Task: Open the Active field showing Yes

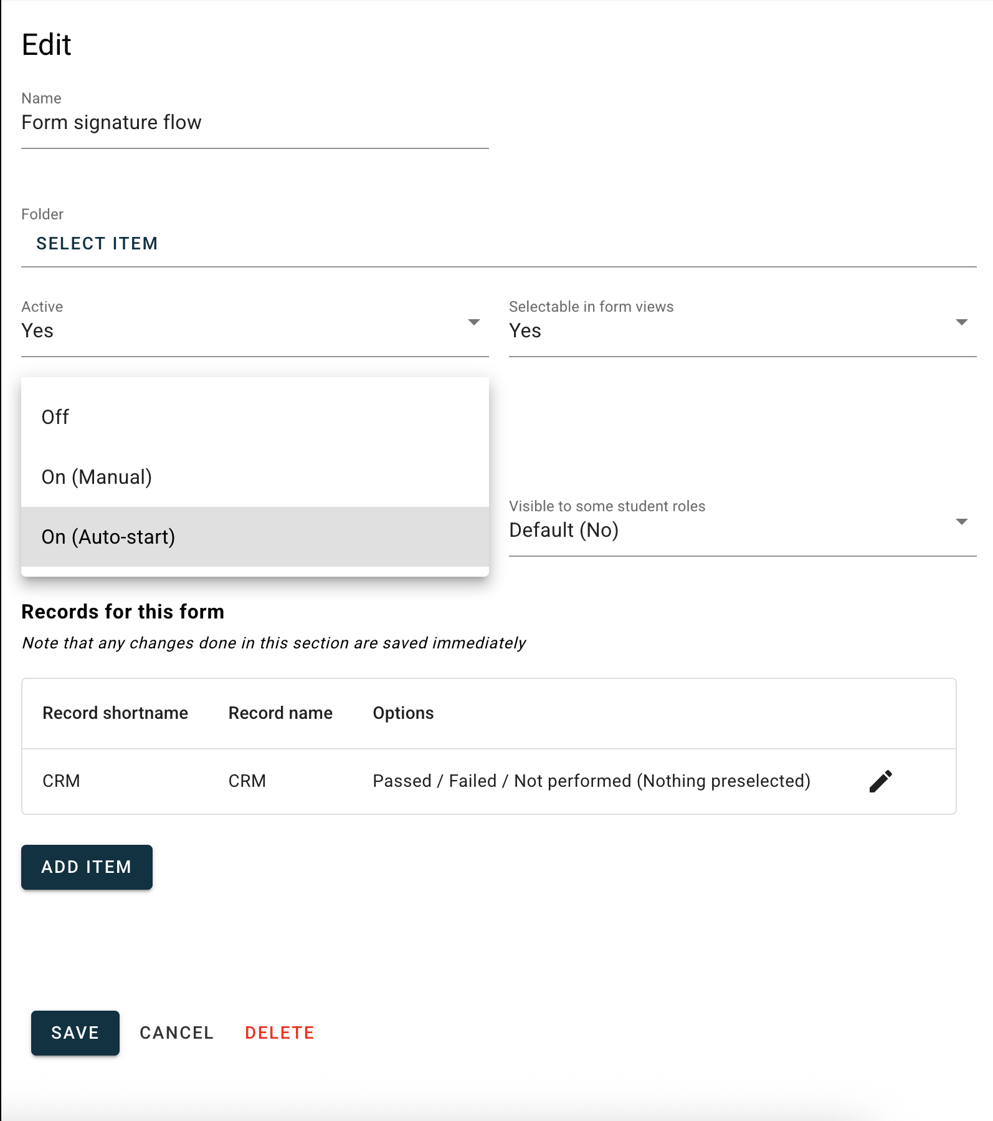Action: coord(237,331)
